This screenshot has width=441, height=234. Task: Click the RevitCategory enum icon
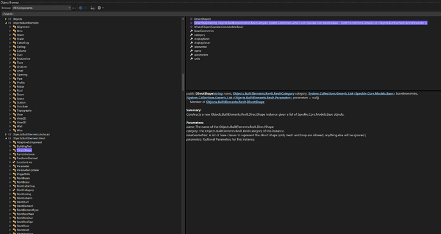(14, 190)
